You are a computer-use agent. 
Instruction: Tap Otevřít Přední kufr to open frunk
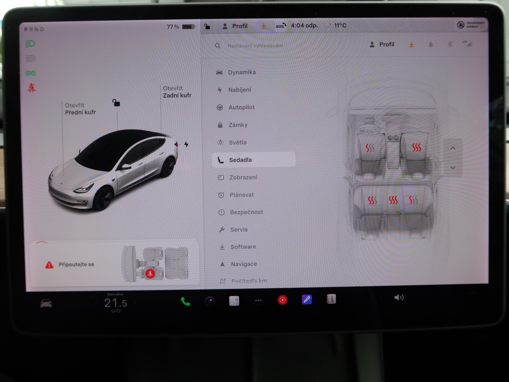click(80, 109)
